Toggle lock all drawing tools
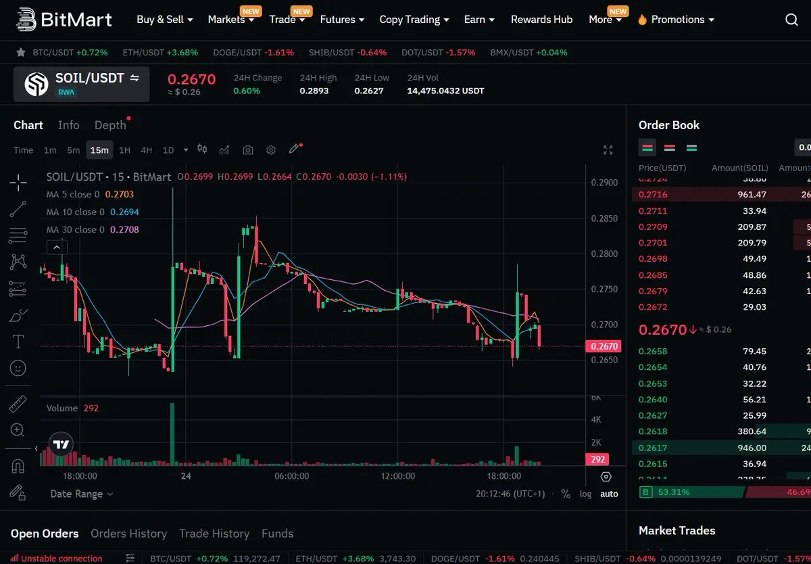 (x=18, y=492)
